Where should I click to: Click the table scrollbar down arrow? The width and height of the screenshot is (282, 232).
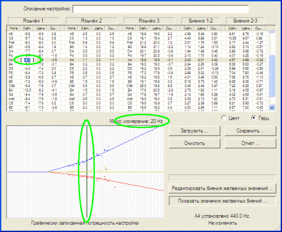[x=272, y=108]
